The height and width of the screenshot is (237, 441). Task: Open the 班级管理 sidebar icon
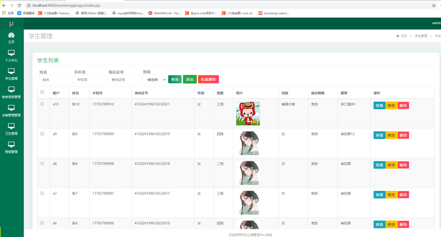pyautogui.click(x=11, y=147)
